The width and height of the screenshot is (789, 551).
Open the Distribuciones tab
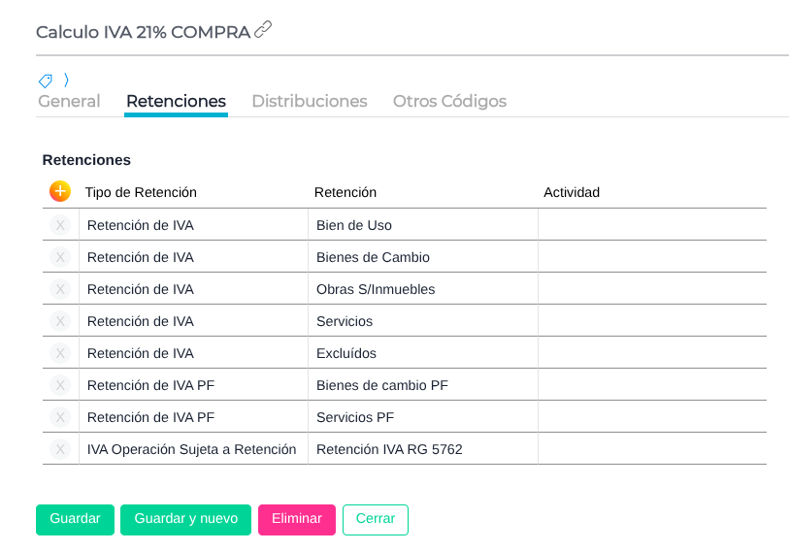click(310, 101)
